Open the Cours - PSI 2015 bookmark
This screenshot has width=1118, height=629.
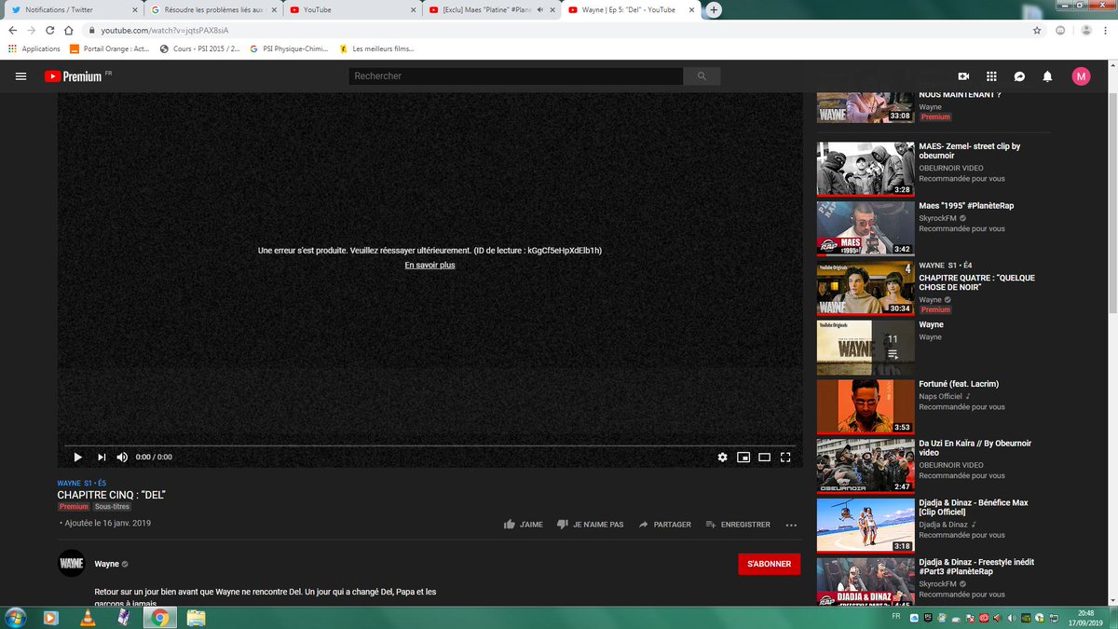point(199,48)
